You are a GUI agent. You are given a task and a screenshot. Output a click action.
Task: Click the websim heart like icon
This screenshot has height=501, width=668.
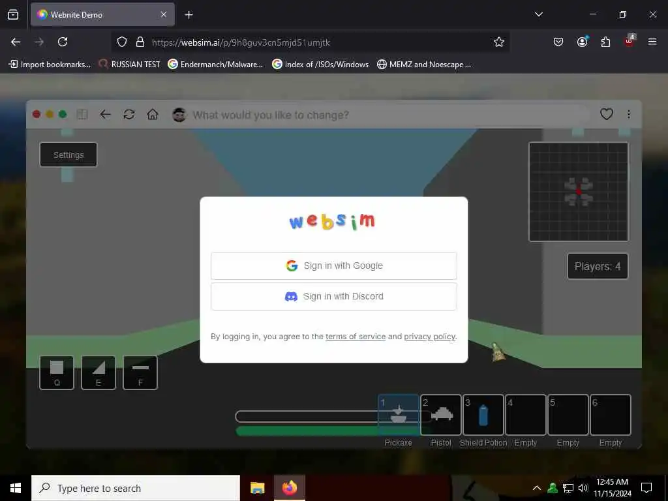[606, 114]
